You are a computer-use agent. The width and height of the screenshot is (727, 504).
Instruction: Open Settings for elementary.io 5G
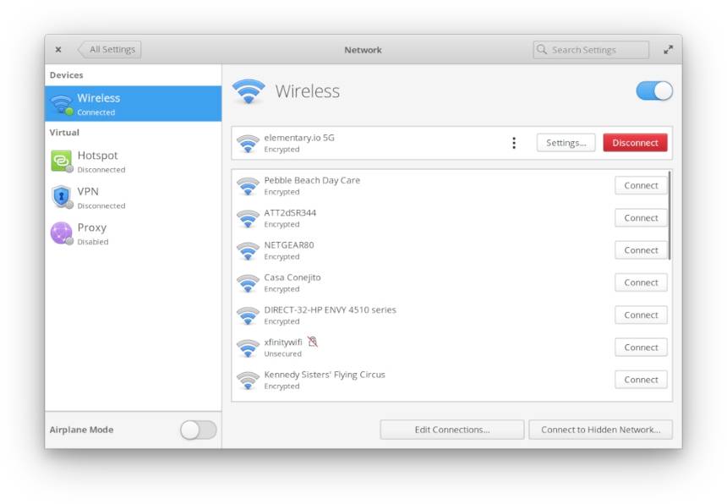coord(566,143)
